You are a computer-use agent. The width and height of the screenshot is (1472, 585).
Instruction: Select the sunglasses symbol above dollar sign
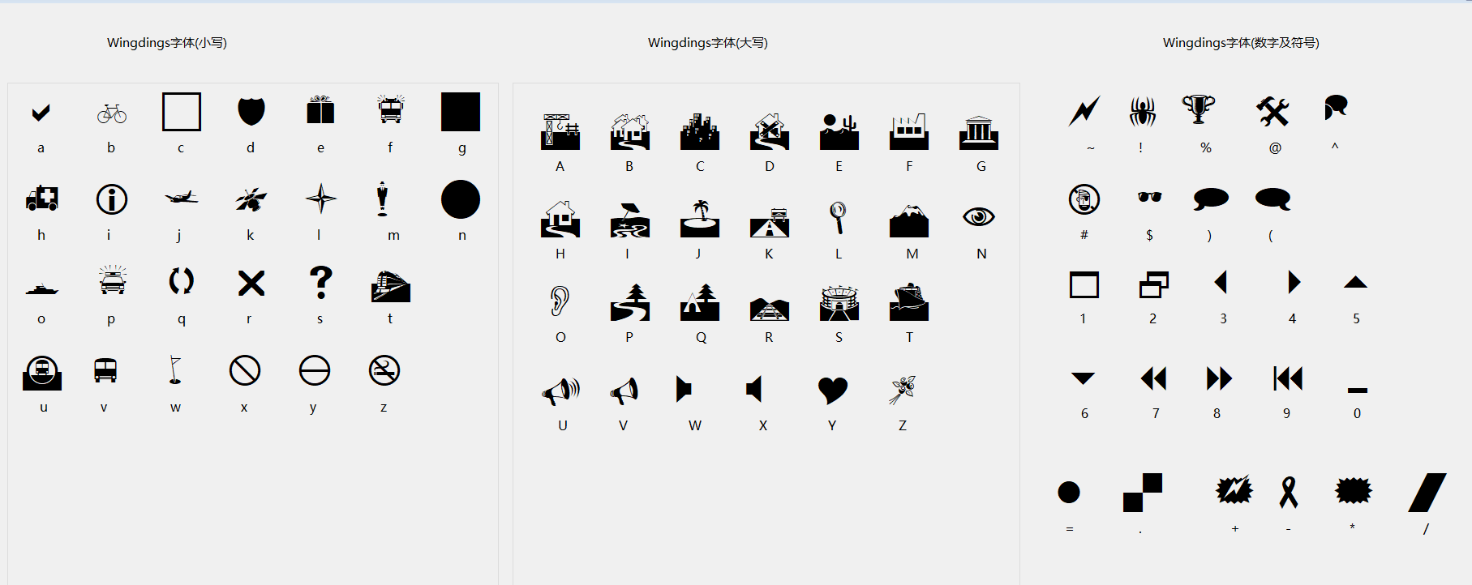[x=1149, y=197]
